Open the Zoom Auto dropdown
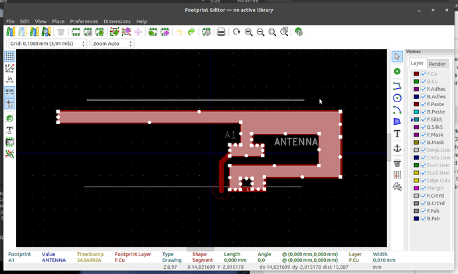458x274 pixels. 112,44
